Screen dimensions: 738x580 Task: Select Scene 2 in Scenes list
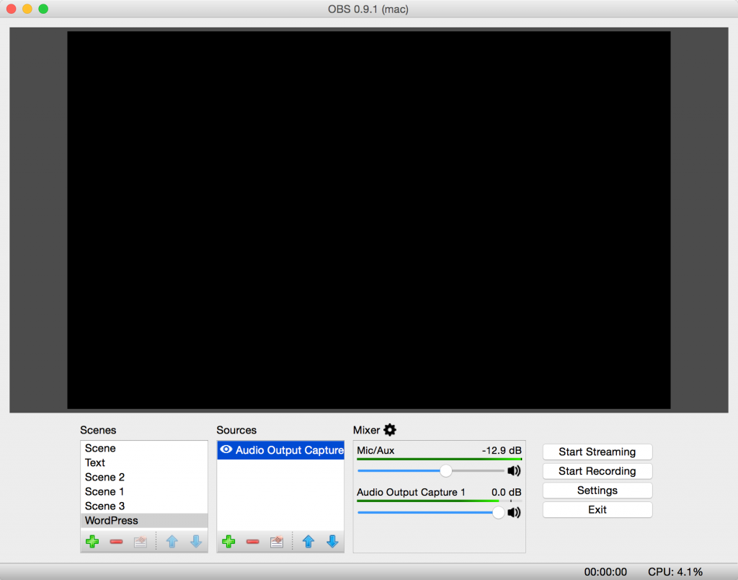click(x=144, y=478)
